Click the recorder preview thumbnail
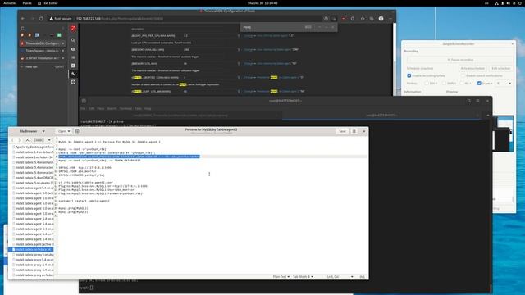This screenshot has width=525, height=295. pos(504,134)
